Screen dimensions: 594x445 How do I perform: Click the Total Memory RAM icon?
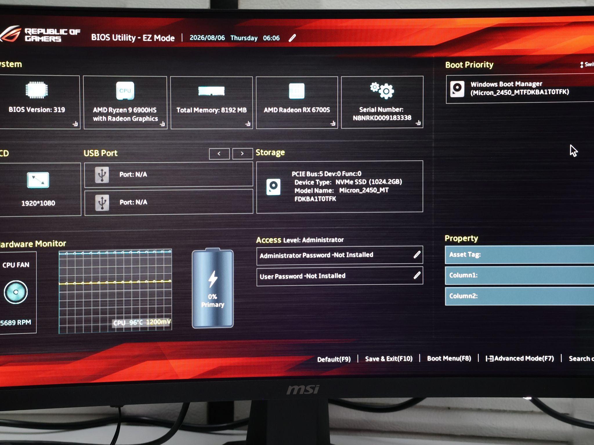211,91
